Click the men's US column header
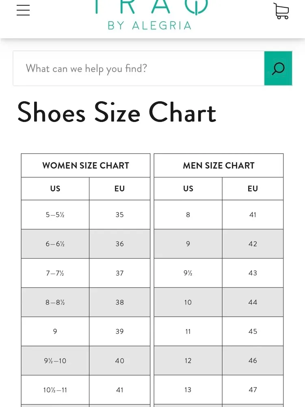 (x=188, y=189)
